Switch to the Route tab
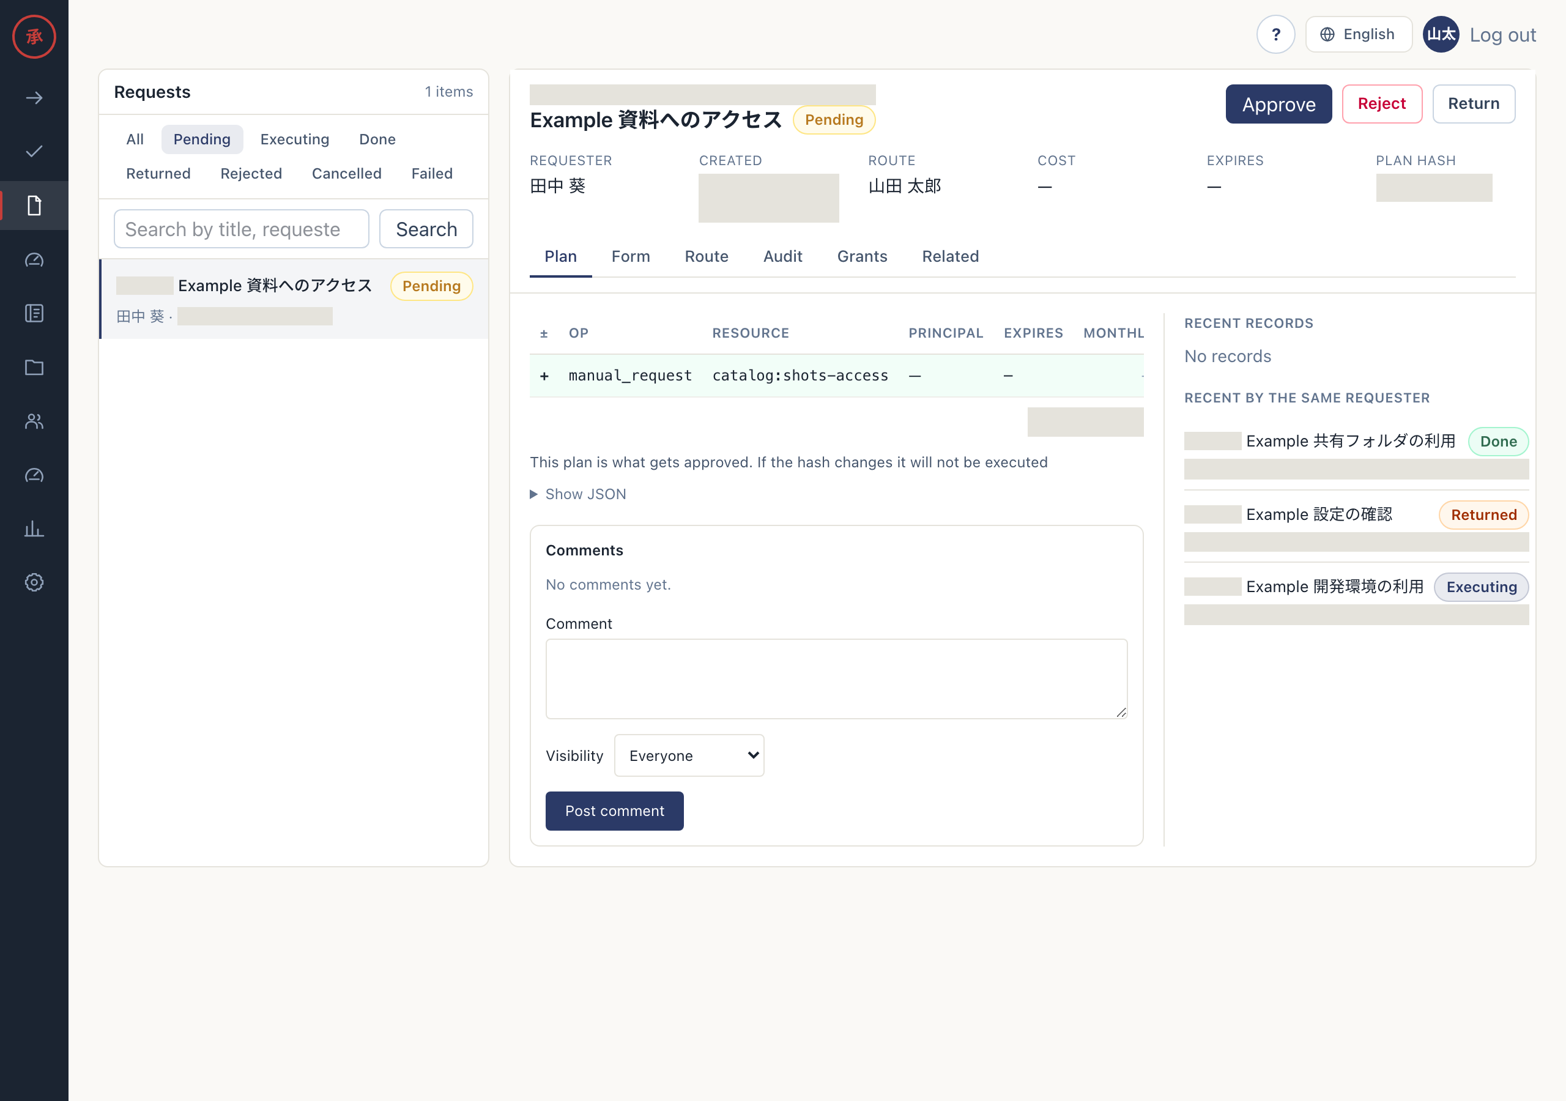 (x=706, y=256)
